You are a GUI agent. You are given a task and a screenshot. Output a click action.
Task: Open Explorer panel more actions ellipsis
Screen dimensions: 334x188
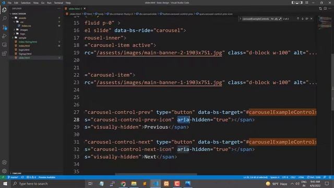tap(59, 8)
